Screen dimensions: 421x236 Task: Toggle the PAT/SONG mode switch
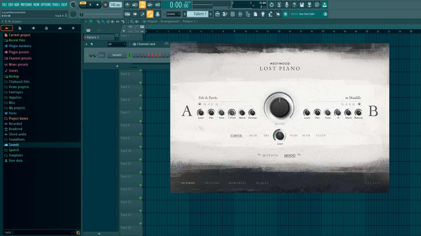[83, 5]
